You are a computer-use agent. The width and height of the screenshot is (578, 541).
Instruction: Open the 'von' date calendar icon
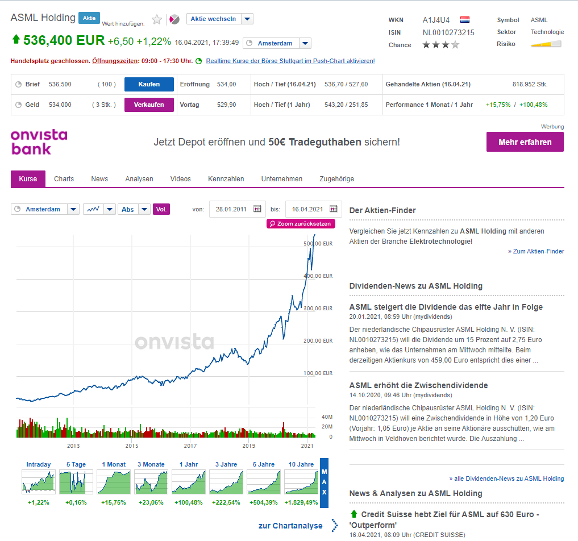(x=257, y=209)
